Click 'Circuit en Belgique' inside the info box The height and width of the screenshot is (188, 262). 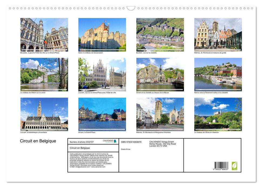[x=80, y=148]
